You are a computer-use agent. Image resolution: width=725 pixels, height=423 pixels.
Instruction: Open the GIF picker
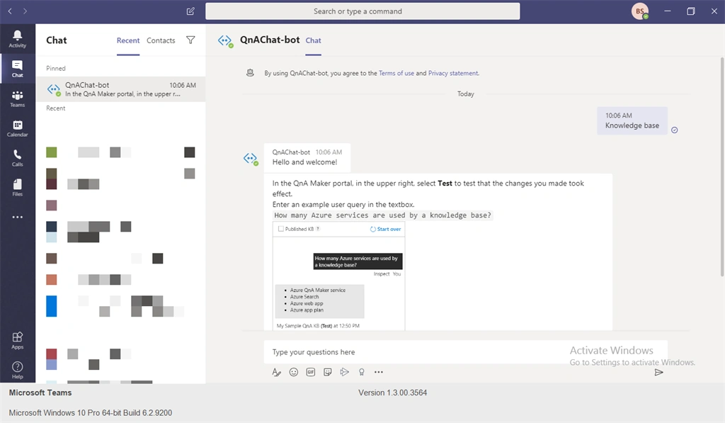311,372
